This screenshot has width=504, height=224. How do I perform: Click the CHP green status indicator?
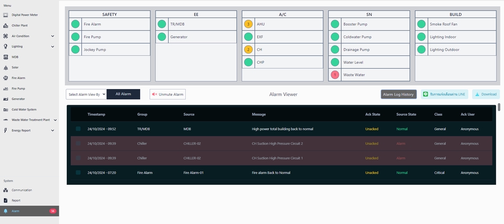point(248,62)
